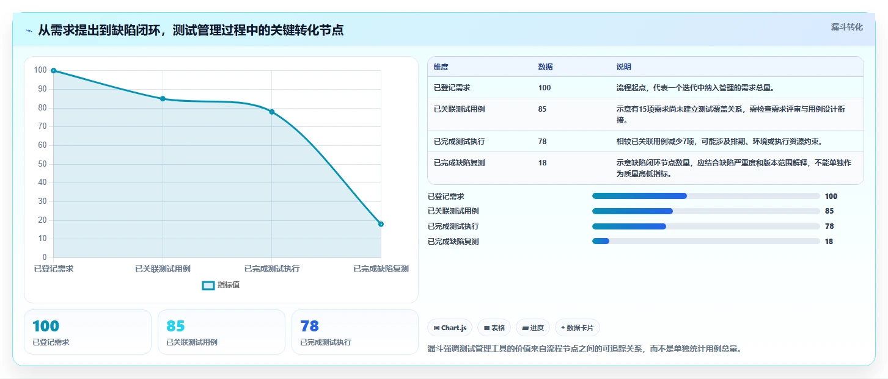Click the 已完成测试执行 progress bar label

(x=453, y=226)
